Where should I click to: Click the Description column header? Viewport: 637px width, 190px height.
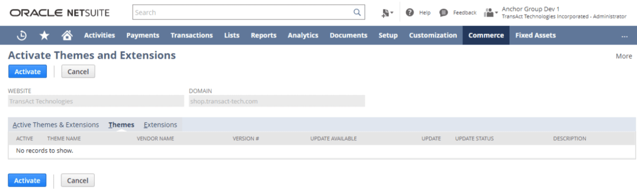[x=570, y=138]
